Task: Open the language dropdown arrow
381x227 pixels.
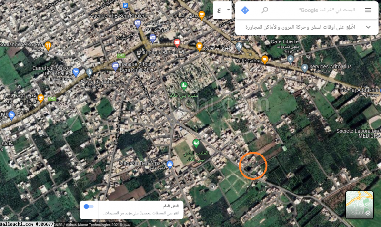Action: [229, 10]
